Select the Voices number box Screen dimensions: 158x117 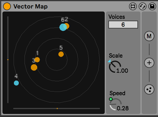pyautogui.click(x=123, y=25)
